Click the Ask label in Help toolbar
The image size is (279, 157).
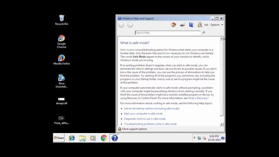206,25
